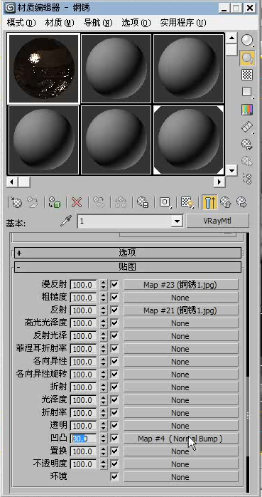Pick material with the eyedropper icon
The width and height of the screenshot is (262, 497).
coord(66,221)
